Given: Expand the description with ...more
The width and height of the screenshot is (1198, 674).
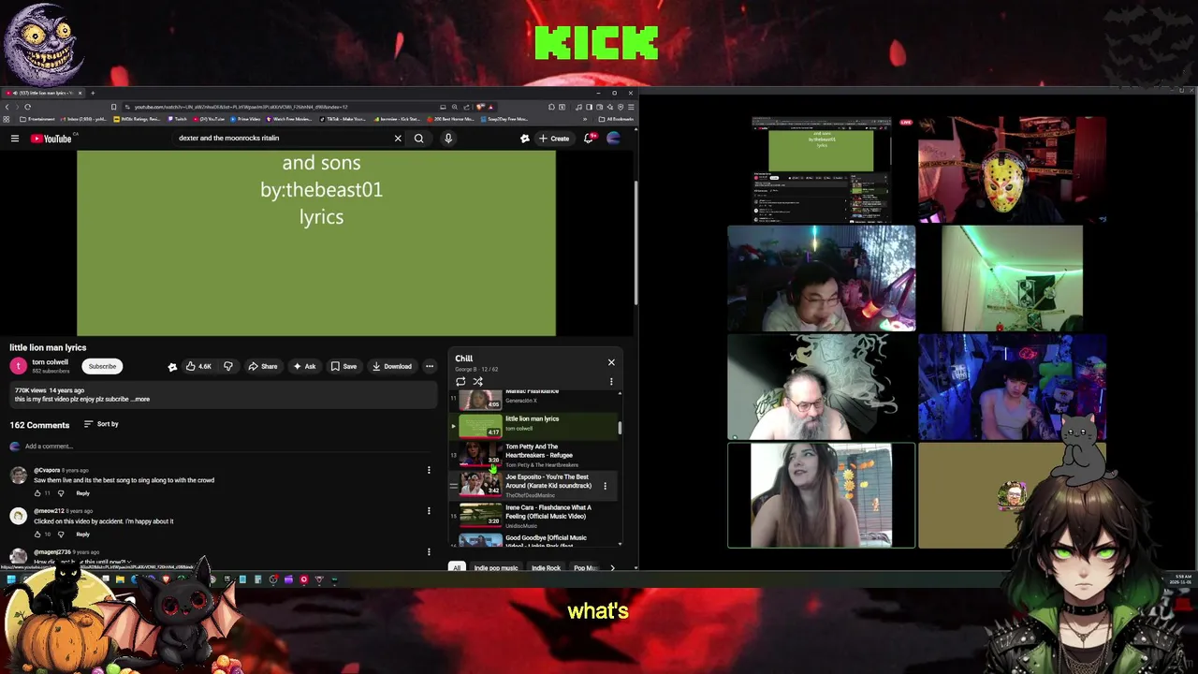Looking at the screenshot, I should (139, 400).
